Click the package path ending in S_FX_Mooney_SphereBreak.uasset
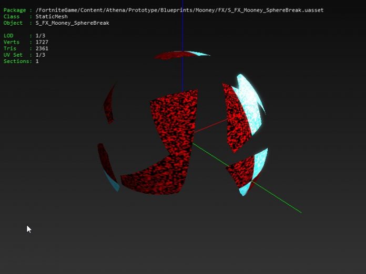The image size is (366, 274). pos(179,10)
